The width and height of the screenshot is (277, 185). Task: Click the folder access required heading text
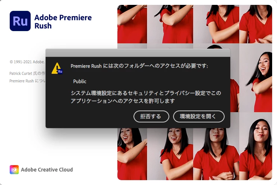[x=139, y=66]
